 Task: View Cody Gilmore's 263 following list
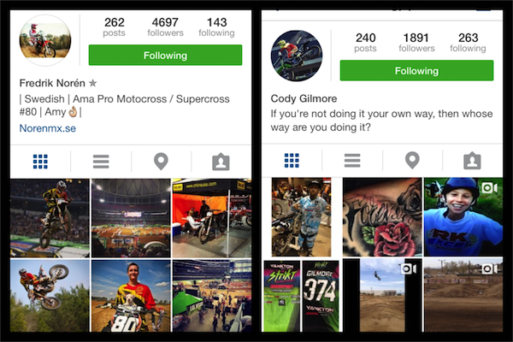tap(468, 42)
